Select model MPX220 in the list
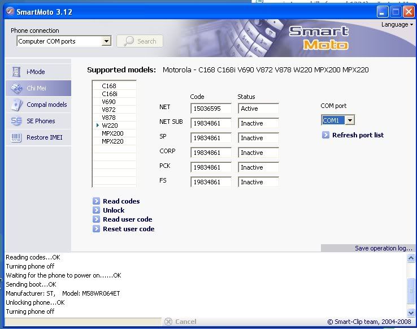Viewport: 417px width, 329px height. coord(114,141)
